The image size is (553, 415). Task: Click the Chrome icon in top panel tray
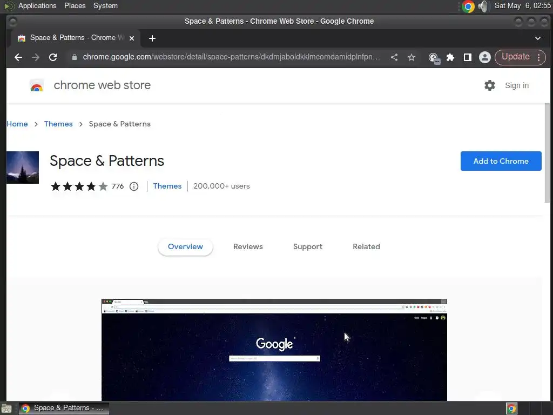(468, 6)
